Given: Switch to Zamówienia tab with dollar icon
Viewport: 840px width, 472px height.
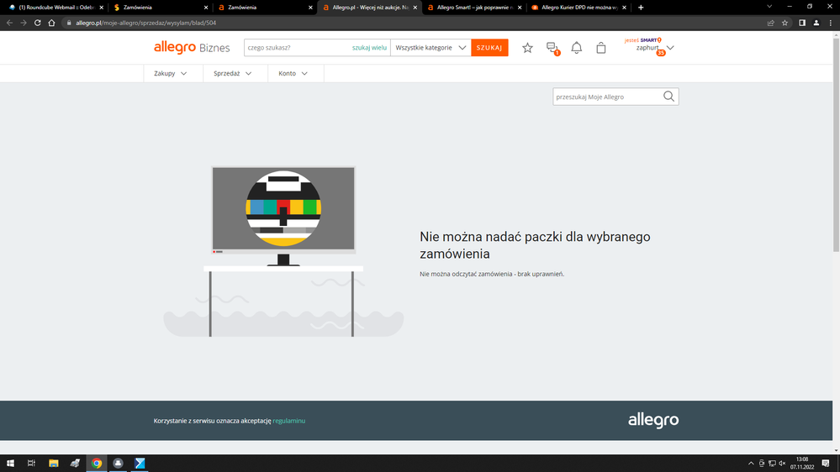Looking at the screenshot, I should [x=159, y=8].
